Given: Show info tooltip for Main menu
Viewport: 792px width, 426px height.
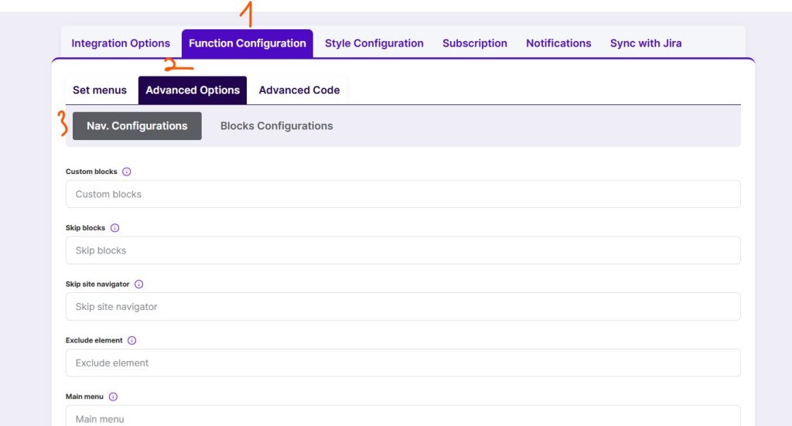Looking at the screenshot, I should click(x=113, y=397).
